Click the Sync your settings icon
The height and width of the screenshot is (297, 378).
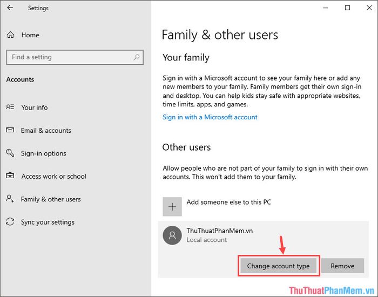tap(10, 222)
